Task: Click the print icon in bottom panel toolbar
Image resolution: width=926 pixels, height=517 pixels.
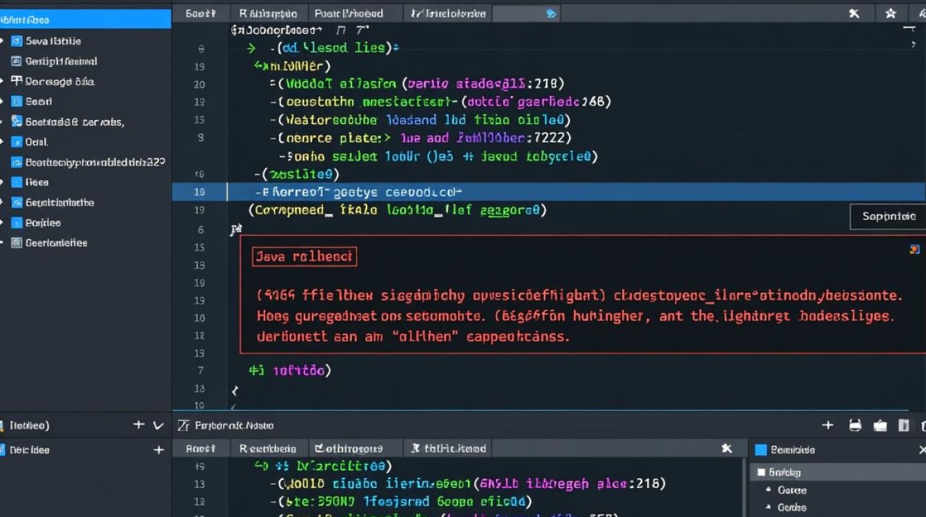Action: pyautogui.click(x=855, y=425)
